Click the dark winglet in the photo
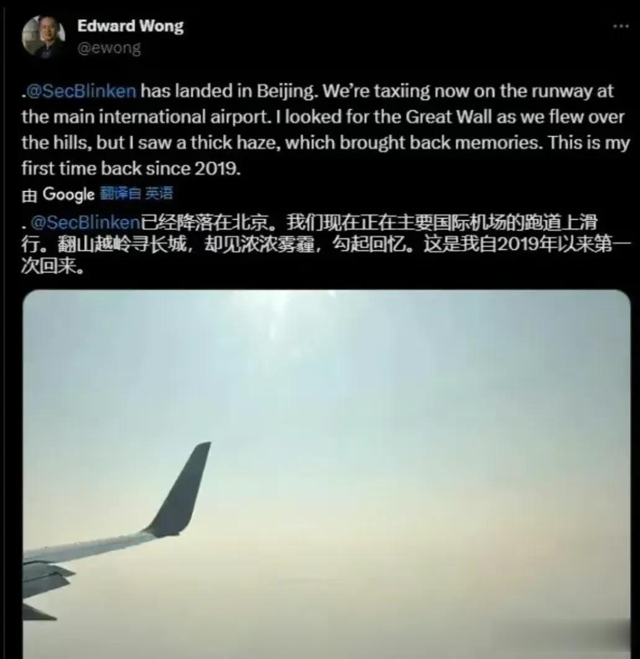 [180, 490]
